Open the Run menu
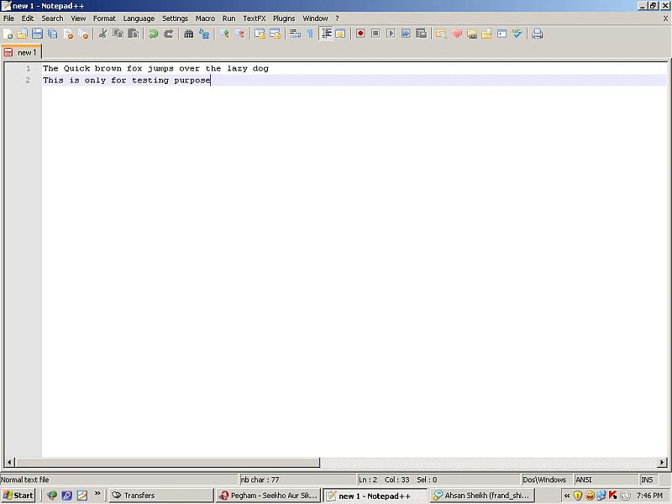 (x=228, y=18)
